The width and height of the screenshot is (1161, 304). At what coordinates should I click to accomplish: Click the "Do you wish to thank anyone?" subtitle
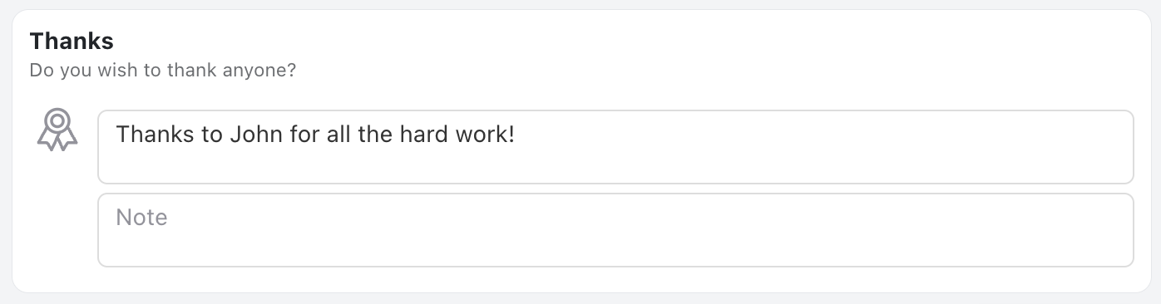pos(163,71)
